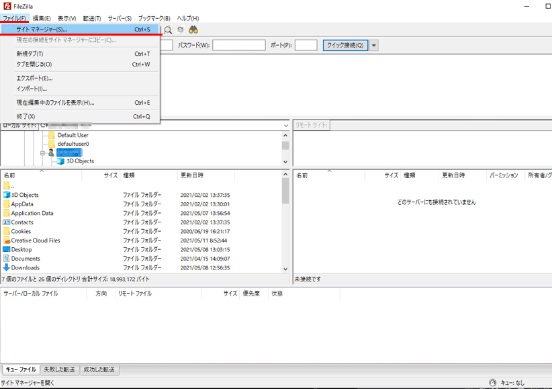Image resolution: width=552 pixels, height=389 pixels.
Task: Select the Cookies folder row
Action: click(x=141, y=231)
